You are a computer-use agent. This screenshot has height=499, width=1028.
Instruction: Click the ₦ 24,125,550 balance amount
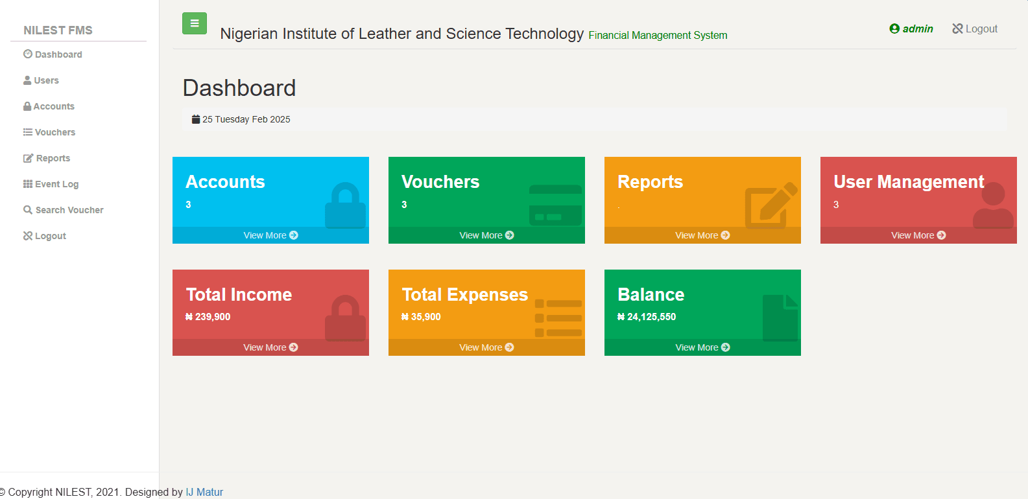[x=647, y=317]
